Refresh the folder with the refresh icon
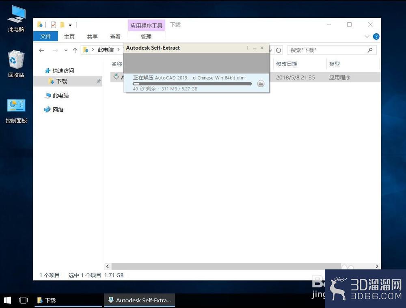This screenshot has width=406, height=308. [279, 50]
